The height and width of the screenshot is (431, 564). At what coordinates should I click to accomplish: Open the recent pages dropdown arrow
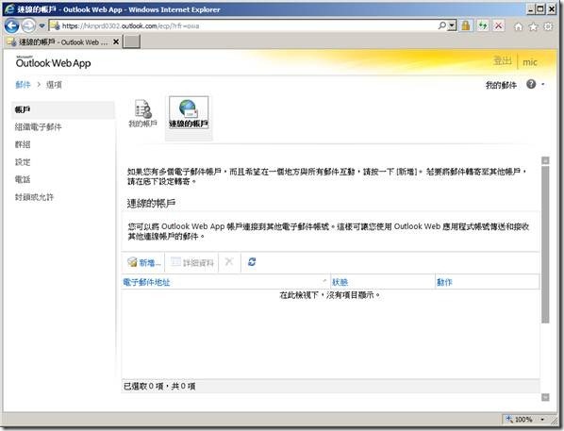41,25
